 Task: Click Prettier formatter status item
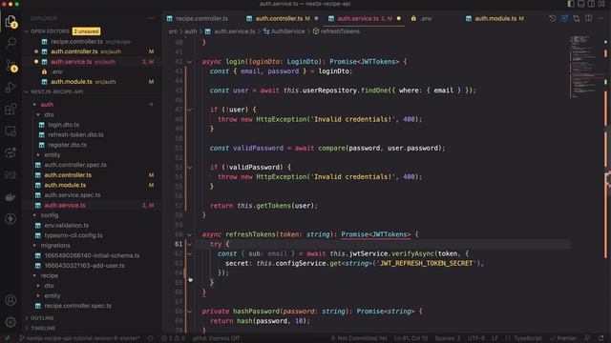pyautogui.click(x=562, y=338)
